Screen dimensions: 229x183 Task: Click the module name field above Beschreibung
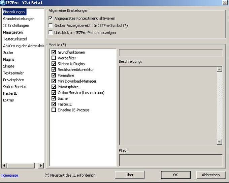(x=171, y=53)
